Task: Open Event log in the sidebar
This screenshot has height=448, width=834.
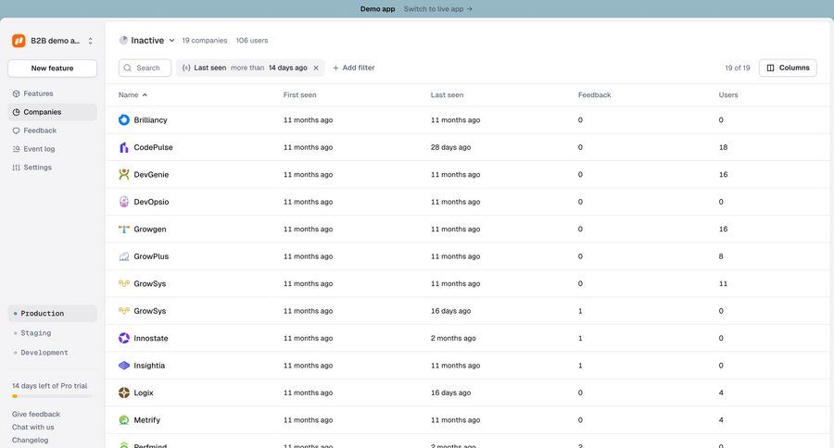Action: [x=52, y=149]
